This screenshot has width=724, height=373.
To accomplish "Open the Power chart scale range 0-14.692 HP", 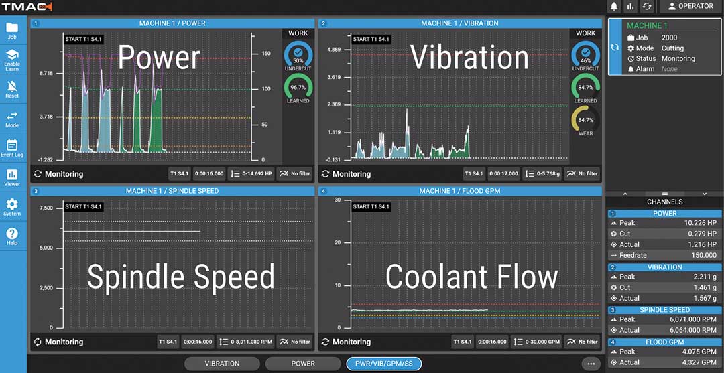I will [x=252, y=173].
